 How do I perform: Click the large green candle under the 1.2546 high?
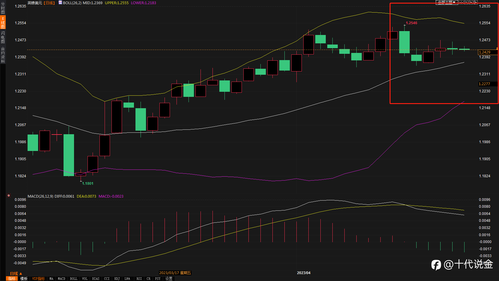point(404,42)
